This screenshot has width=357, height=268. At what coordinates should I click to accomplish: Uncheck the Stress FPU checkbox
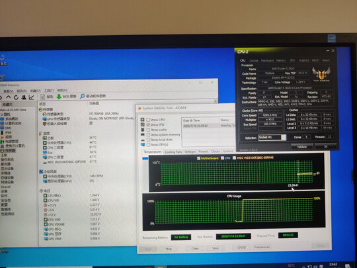click(x=148, y=125)
